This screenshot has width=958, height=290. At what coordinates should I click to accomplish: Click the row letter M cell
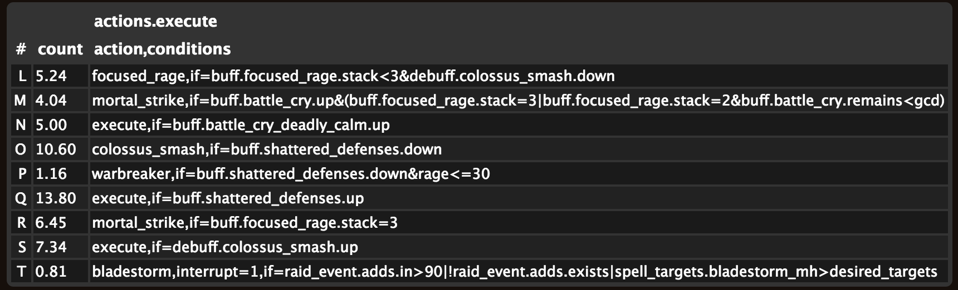point(21,101)
